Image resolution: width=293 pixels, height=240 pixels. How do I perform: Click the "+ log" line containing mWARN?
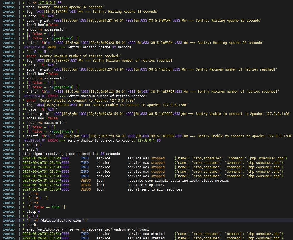pyautogui.click(x=90, y=12)
